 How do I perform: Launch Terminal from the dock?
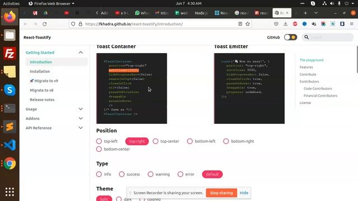[10, 108]
